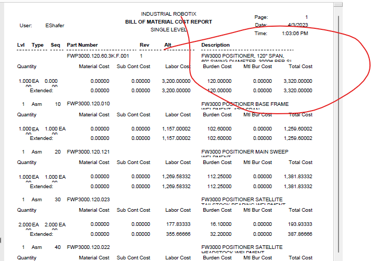Click the user name EShafer

coord(54,26)
